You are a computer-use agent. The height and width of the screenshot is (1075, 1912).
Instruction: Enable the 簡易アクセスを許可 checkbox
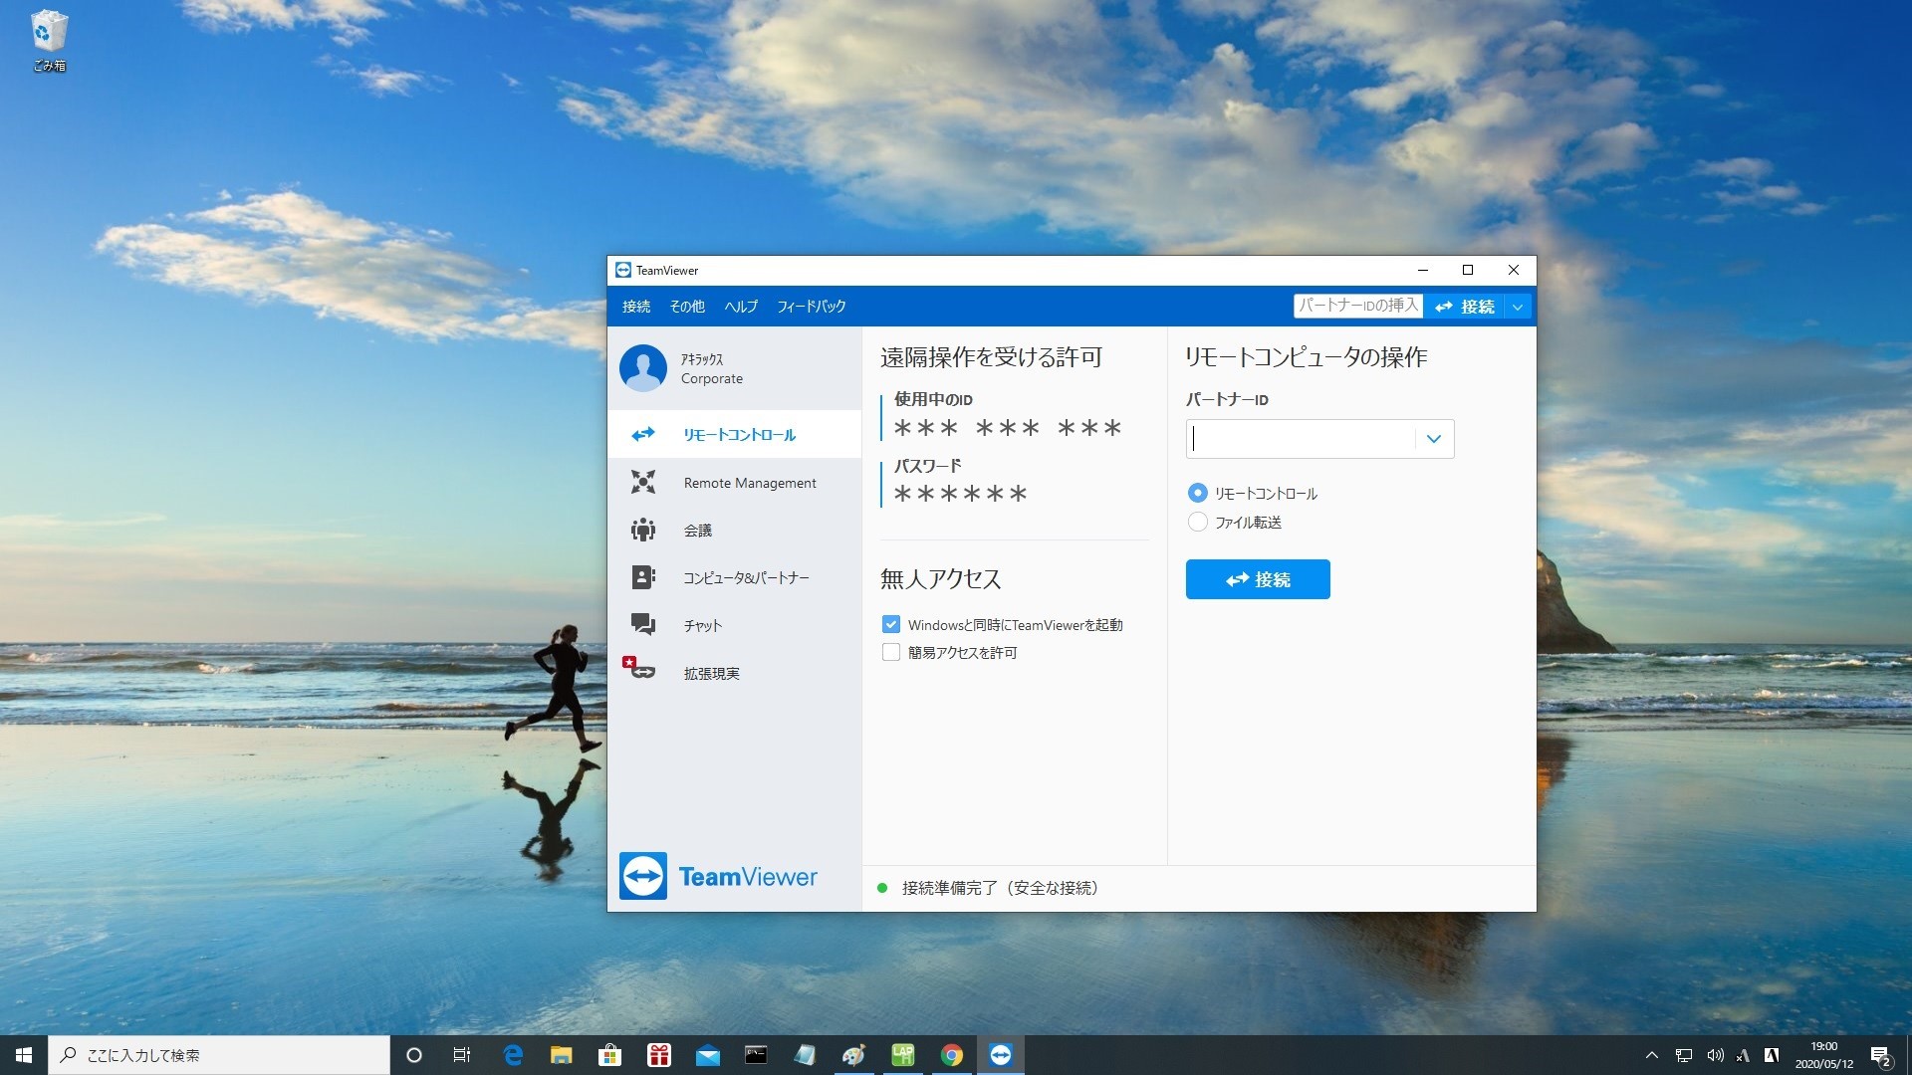(x=891, y=652)
